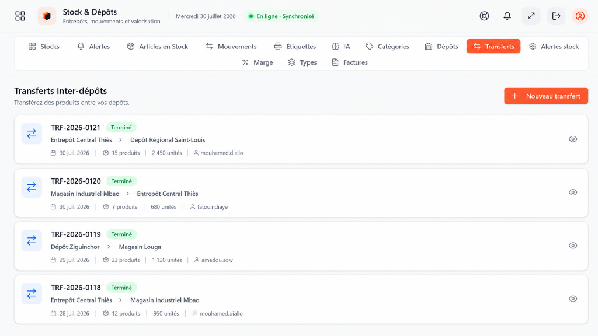Select the active Transferts tab

click(493, 47)
